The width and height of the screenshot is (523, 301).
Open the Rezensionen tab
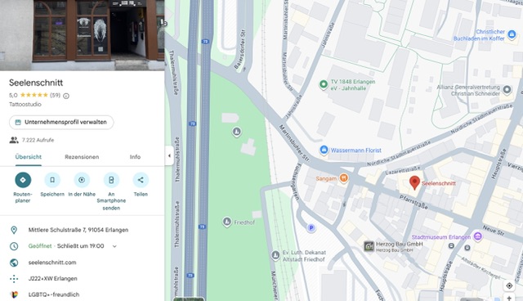click(82, 157)
